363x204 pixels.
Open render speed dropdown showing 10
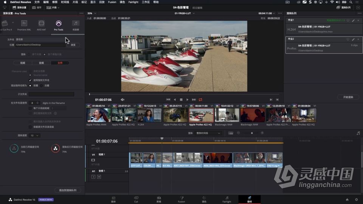click(x=34, y=136)
